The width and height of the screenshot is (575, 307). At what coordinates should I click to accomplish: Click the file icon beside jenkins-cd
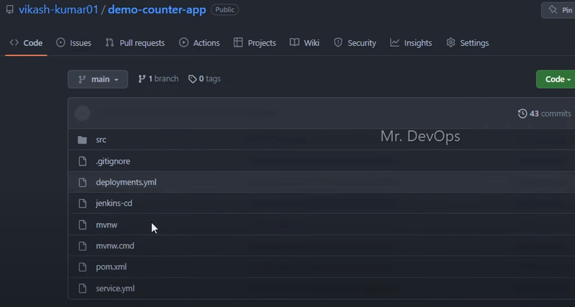click(82, 203)
